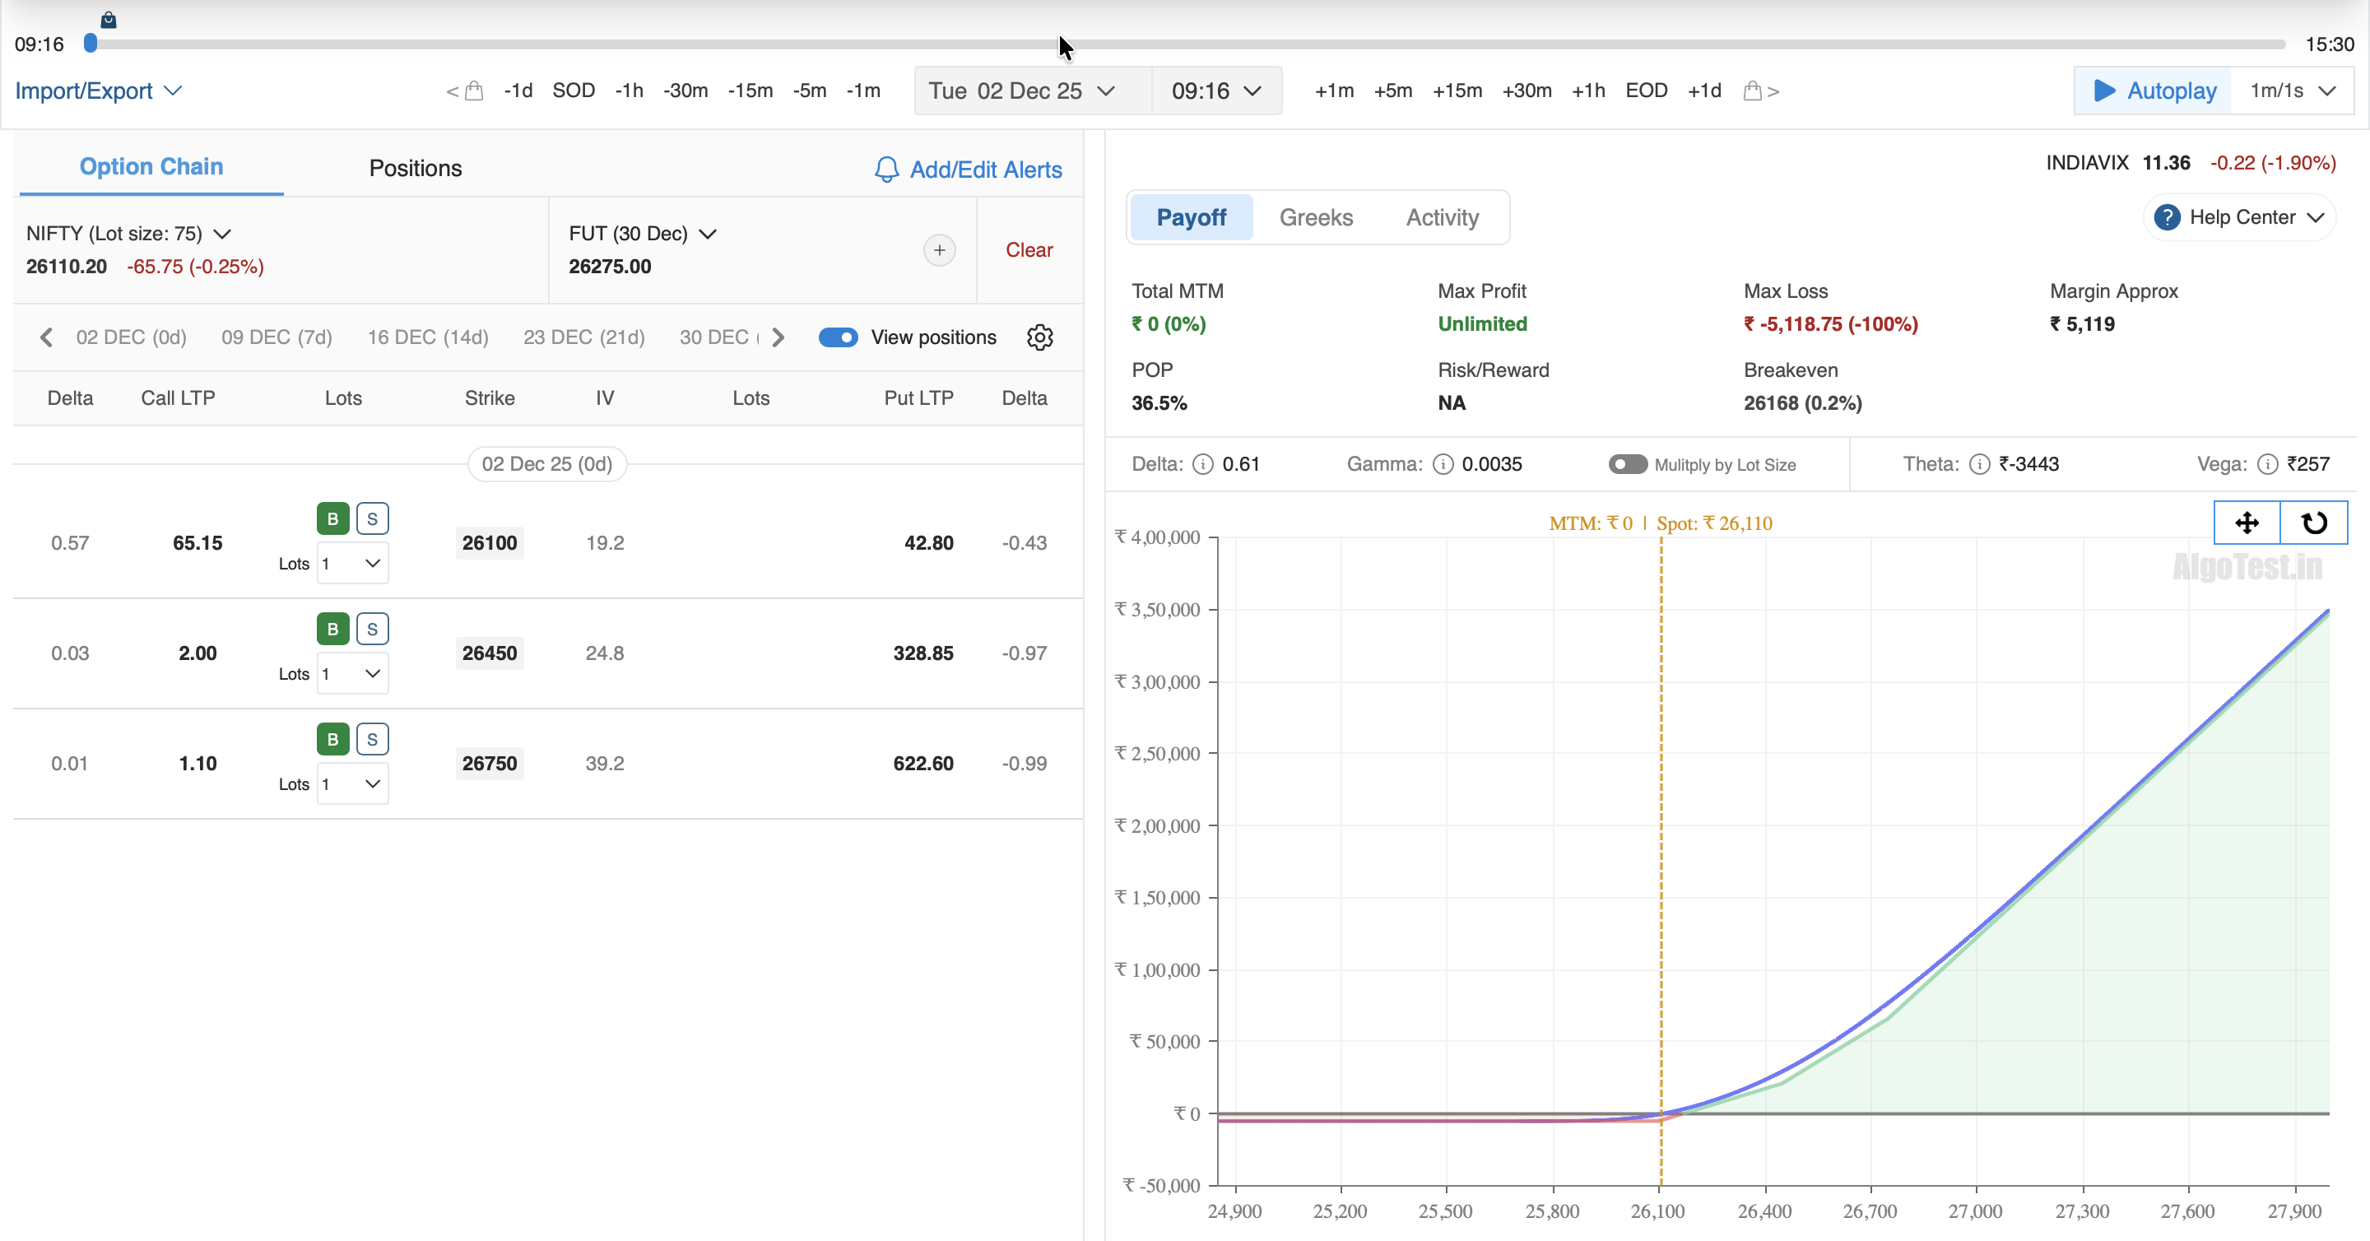The height and width of the screenshot is (1241, 2370).
Task: Click the time slider handle at 09:16
Action: [91, 44]
